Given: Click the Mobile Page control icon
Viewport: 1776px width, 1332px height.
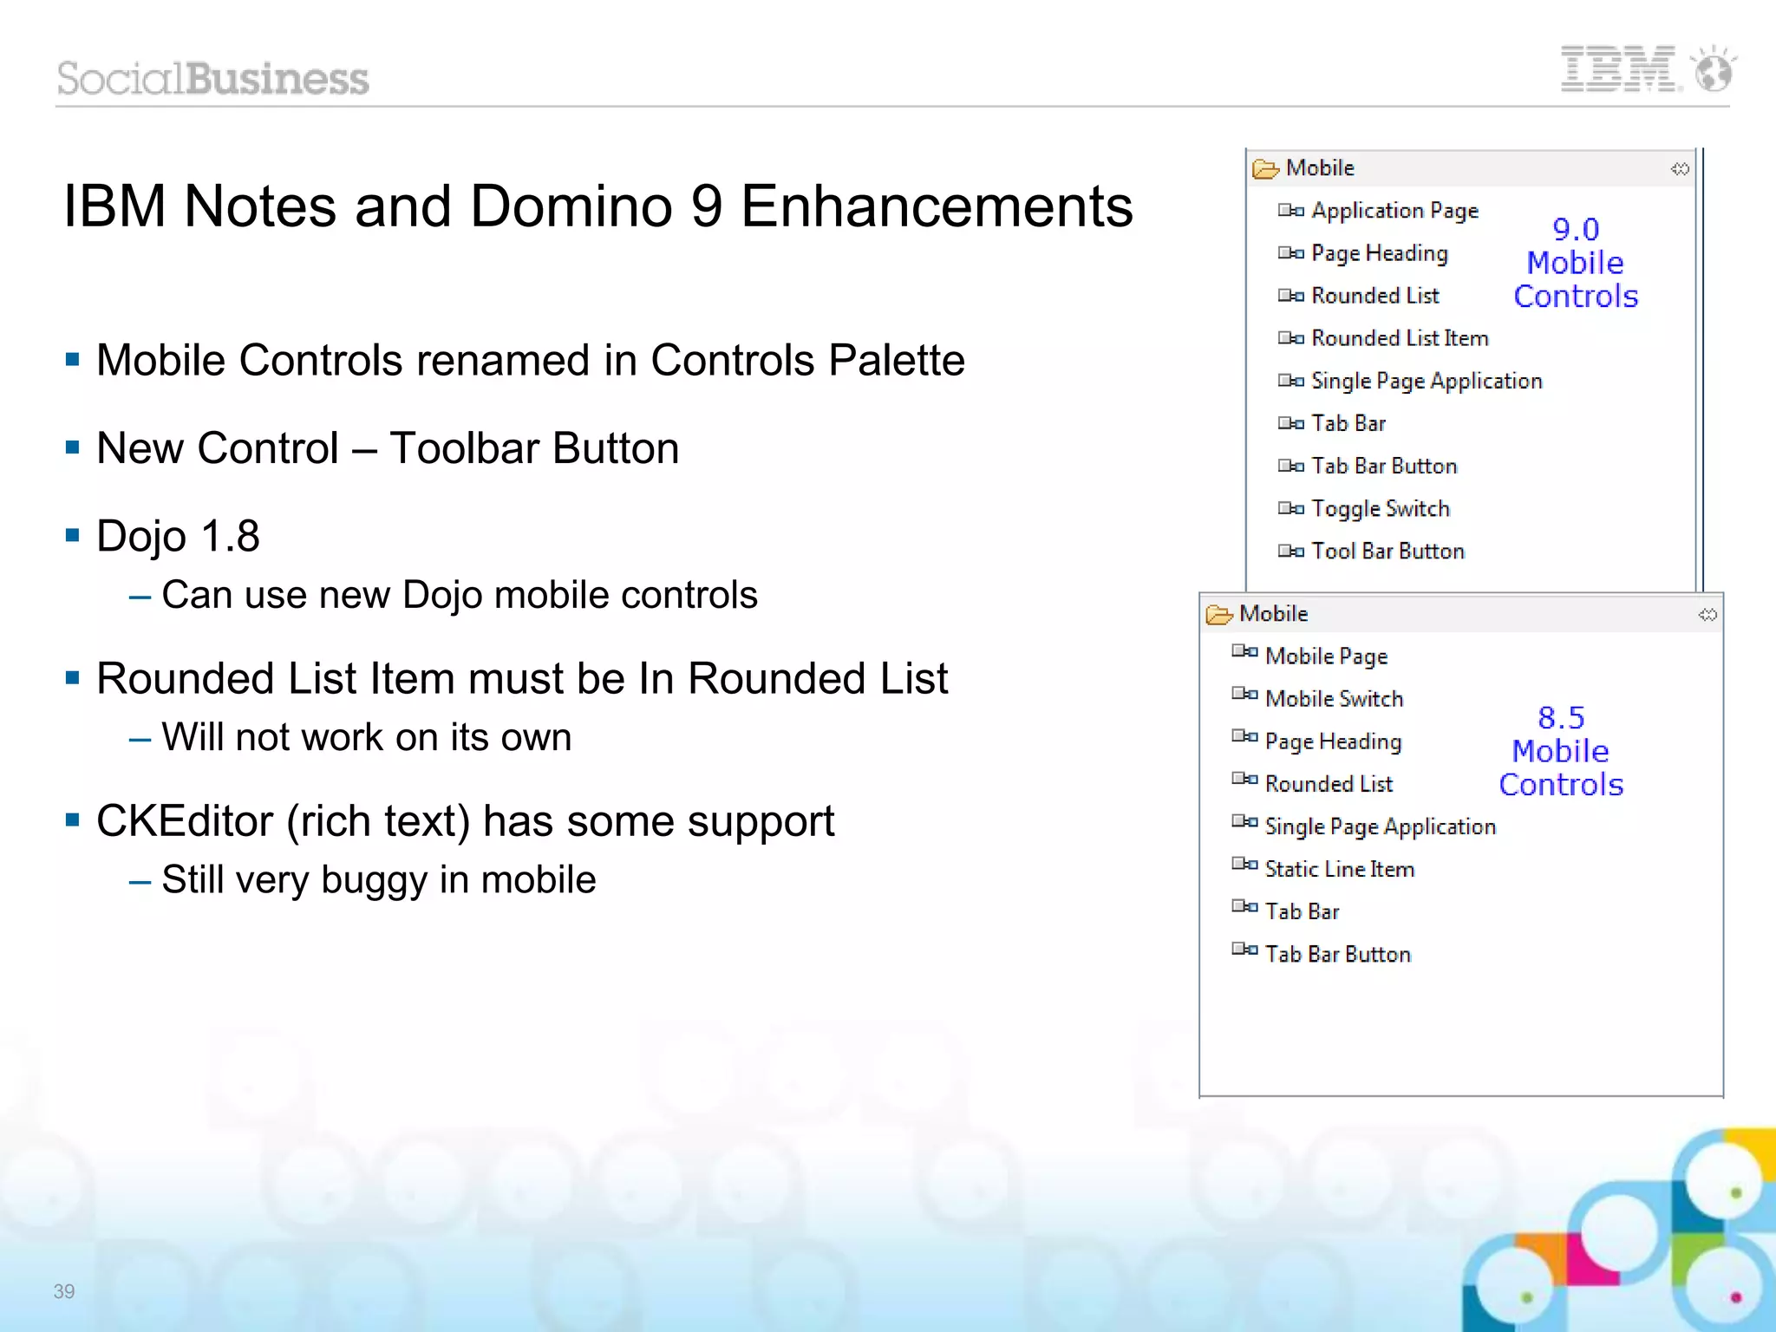Looking at the screenshot, I should 1244,651.
